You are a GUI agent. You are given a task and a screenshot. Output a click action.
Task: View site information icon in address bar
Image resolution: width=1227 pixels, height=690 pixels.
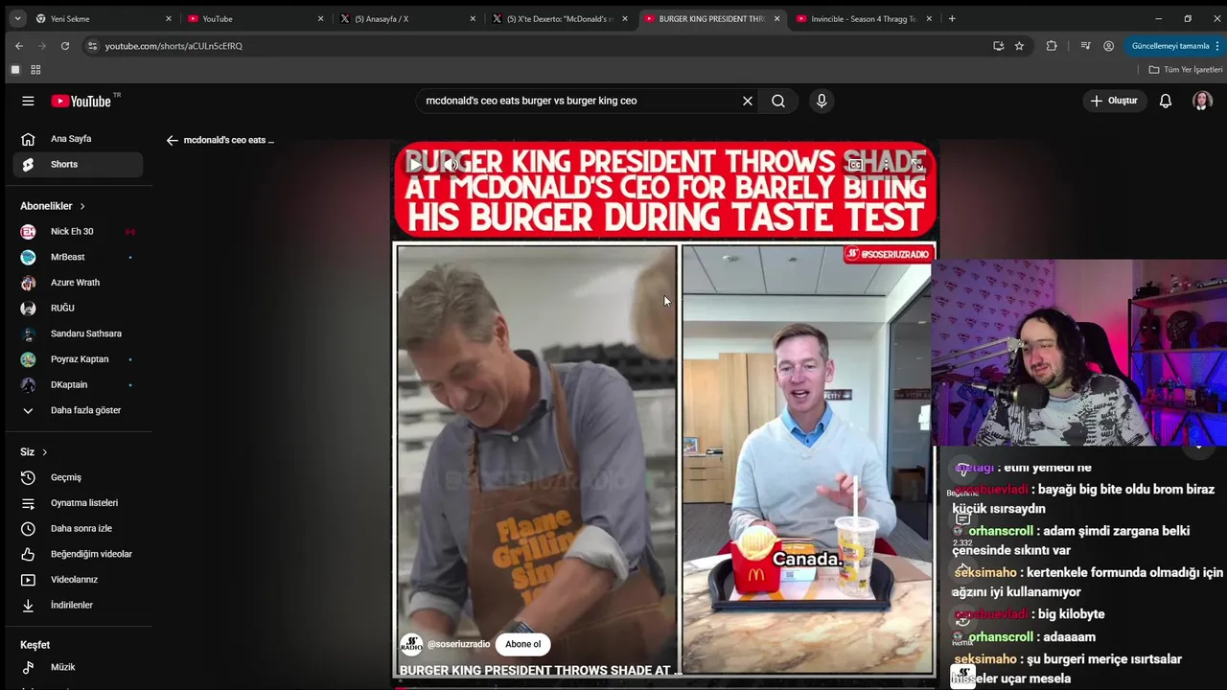[92, 46]
